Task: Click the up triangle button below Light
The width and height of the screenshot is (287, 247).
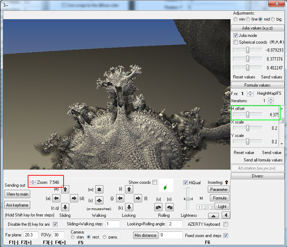Action: coord(213,216)
